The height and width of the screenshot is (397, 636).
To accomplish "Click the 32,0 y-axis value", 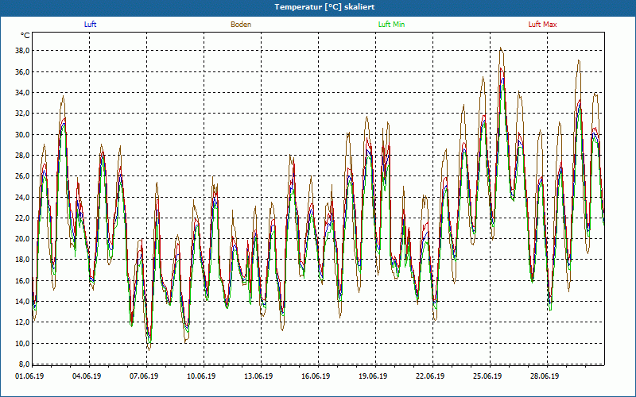I will 22,114.
